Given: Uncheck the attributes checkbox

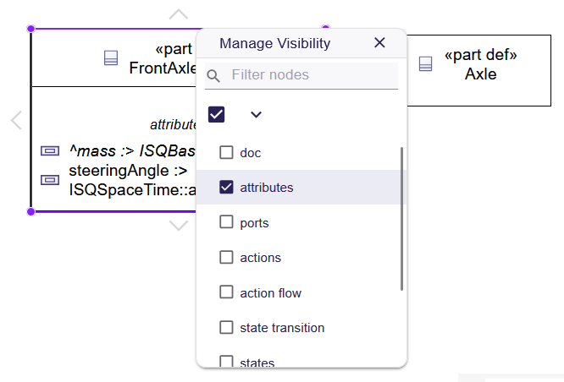Looking at the screenshot, I should [226, 188].
